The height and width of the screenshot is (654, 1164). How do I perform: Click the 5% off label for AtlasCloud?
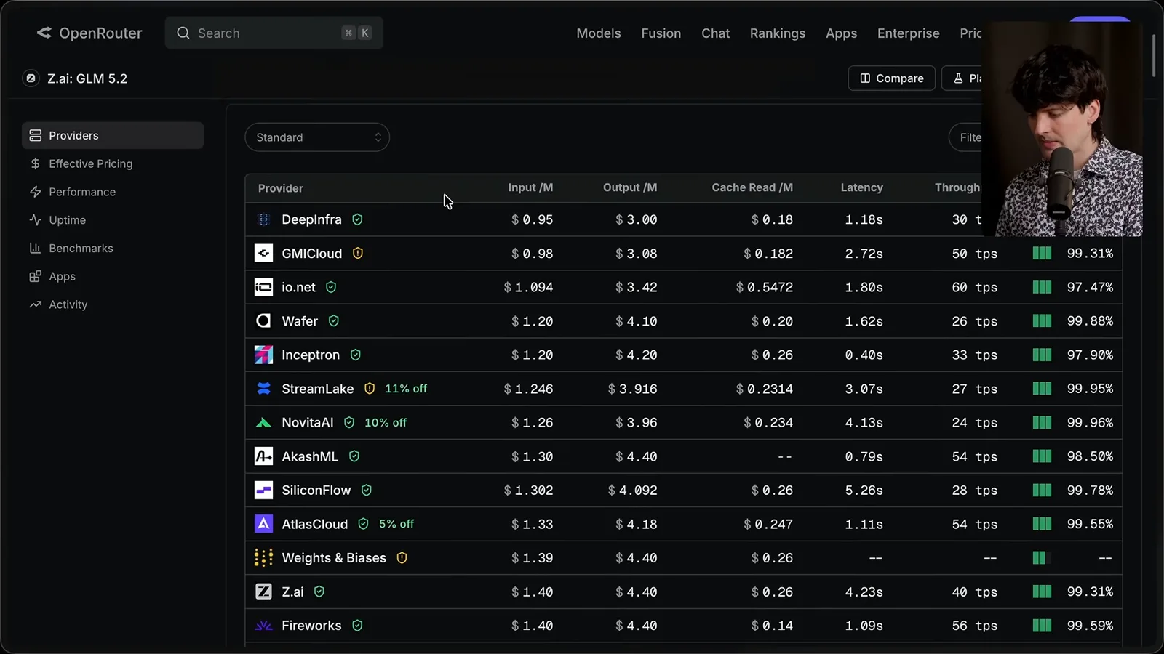[x=396, y=524]
